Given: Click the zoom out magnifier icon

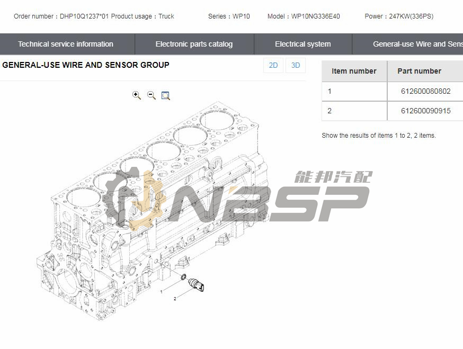Looking at the screenshot, I should tap(152, 95).
